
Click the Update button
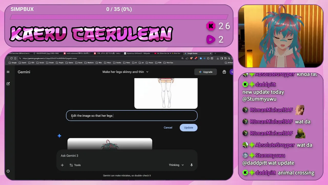pyautogui.click(x=189, y=128)
